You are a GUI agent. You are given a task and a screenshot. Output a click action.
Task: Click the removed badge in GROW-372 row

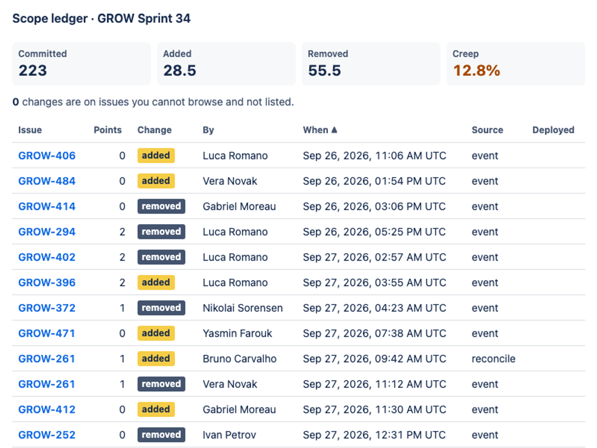pyautogui.click(x=161, y=308)
